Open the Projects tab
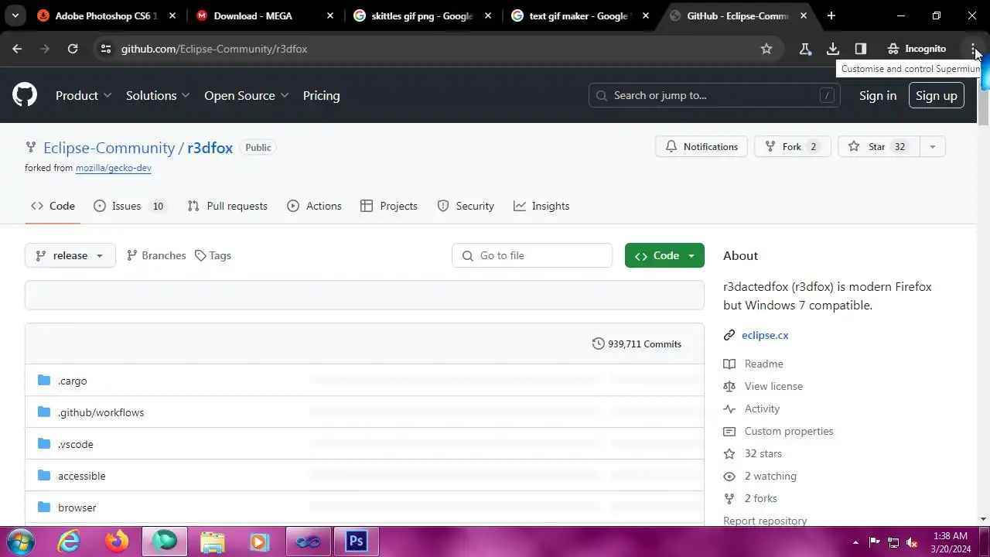 (389, 206)
